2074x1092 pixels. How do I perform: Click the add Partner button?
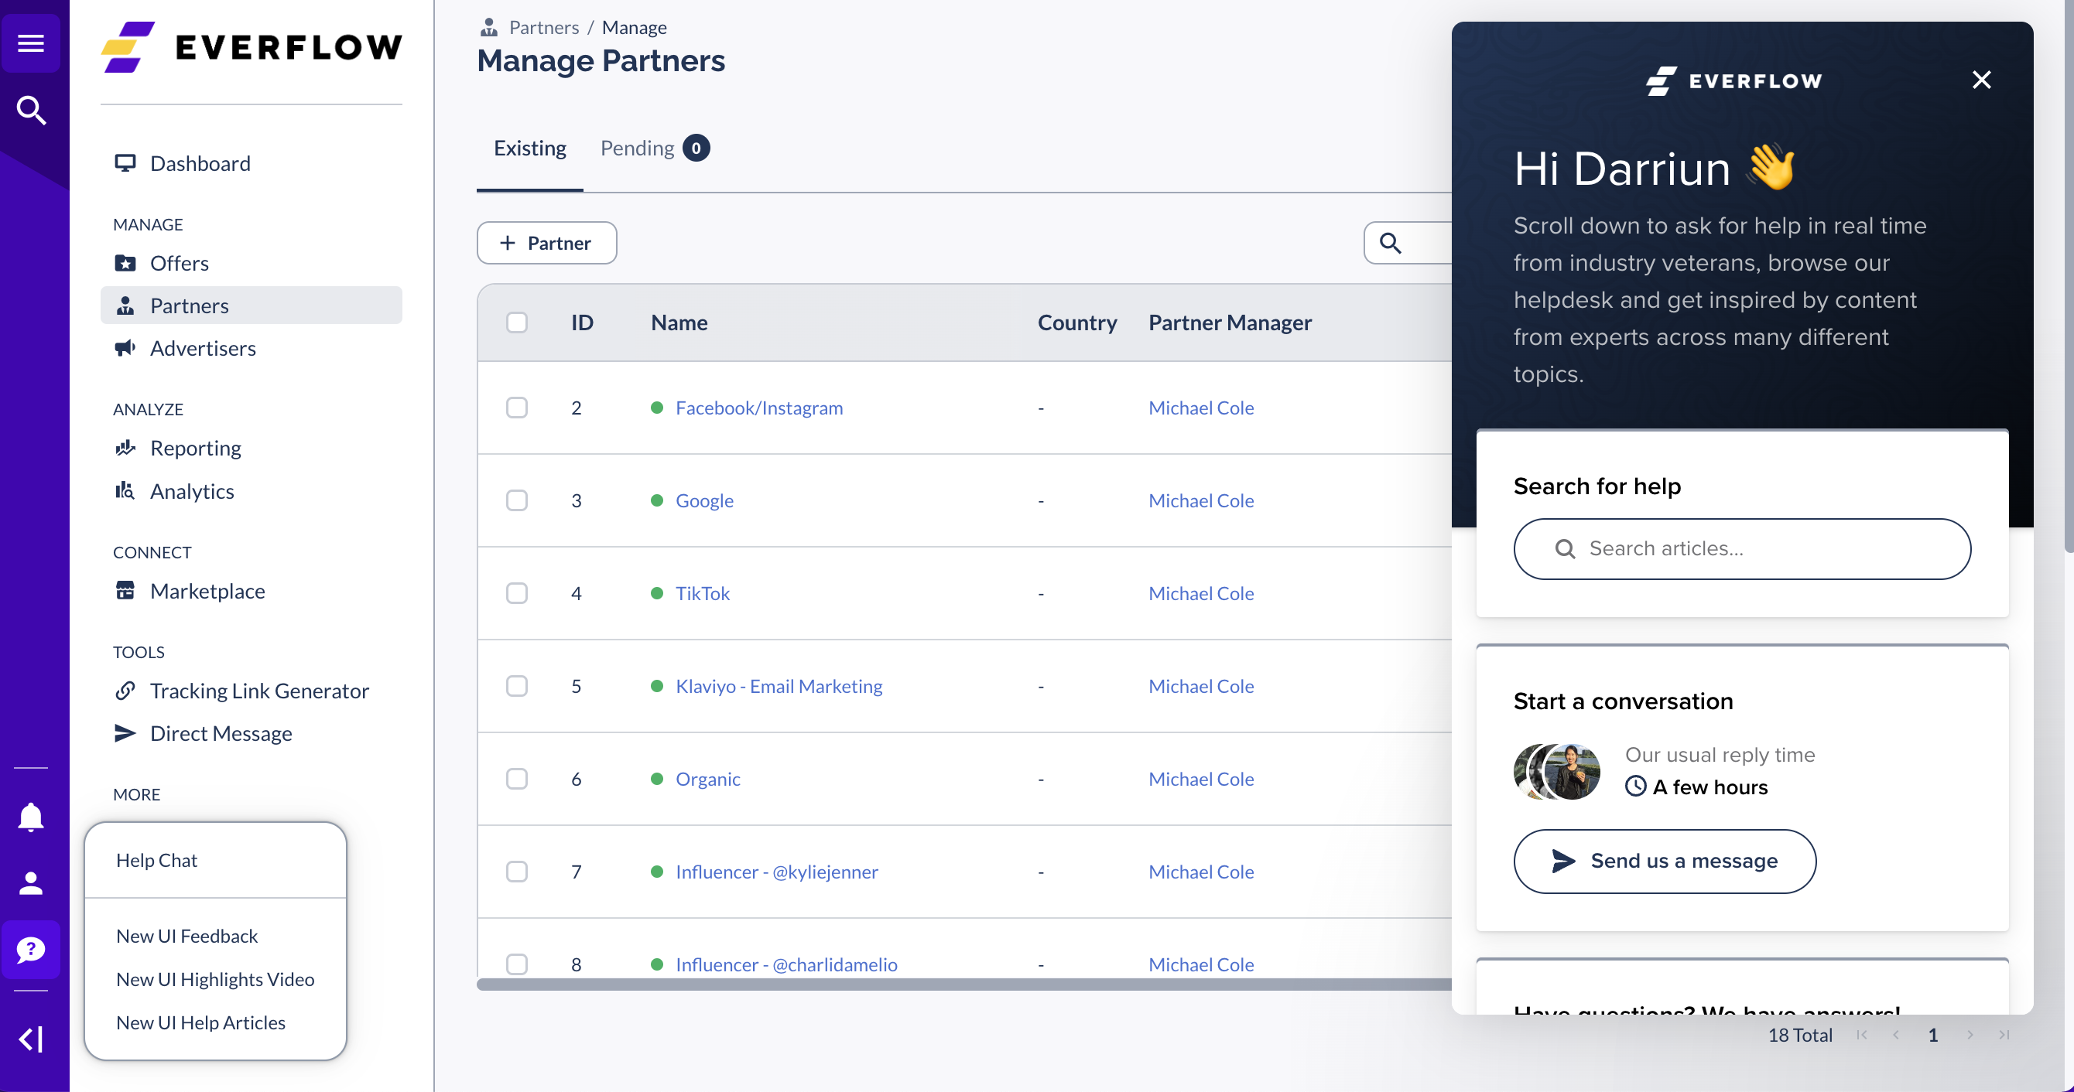[546, 243]
